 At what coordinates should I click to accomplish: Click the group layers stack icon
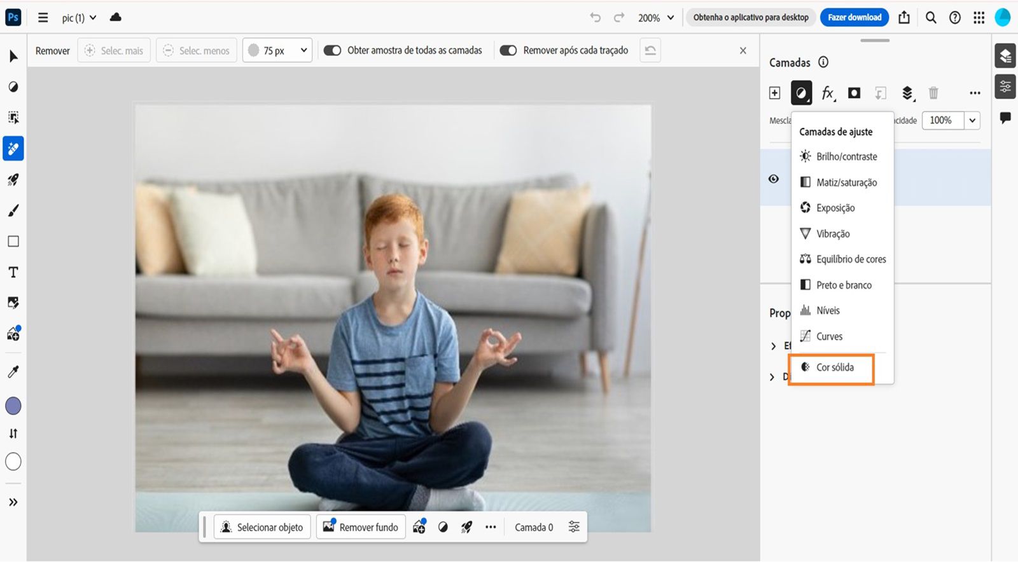pyautogui.click(x=908, y=93)
